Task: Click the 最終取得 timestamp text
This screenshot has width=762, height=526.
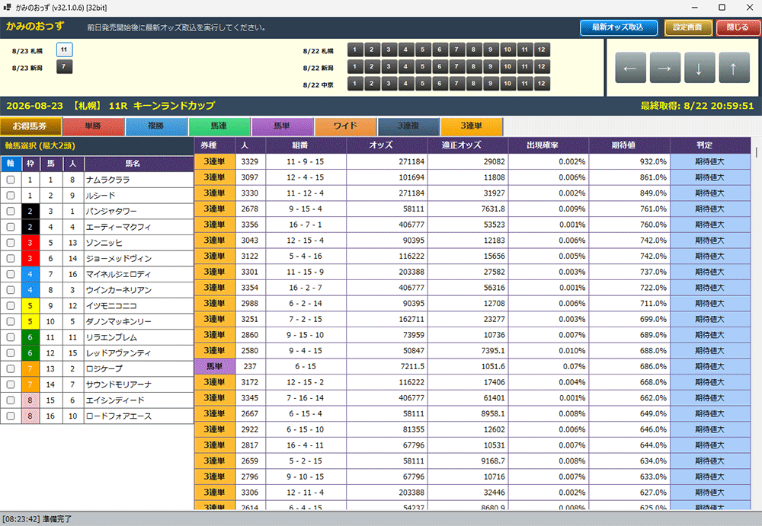Action: (697, 106)
